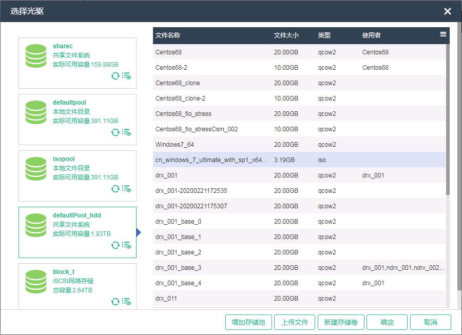Select the Centos68_fio_stress file row
Image resolution: width=462 pixels, height=335 pixels.
click(299, 113)
